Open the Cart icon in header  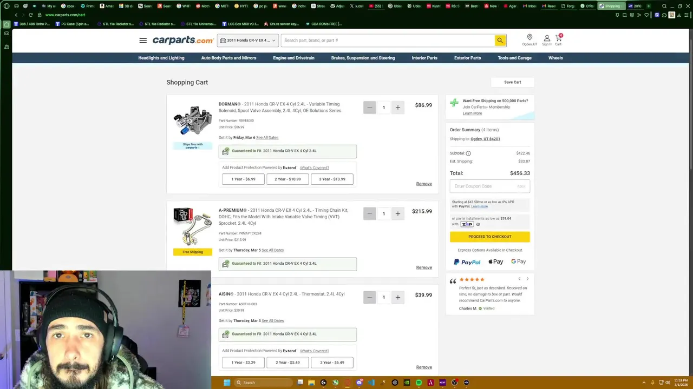click(558, 40)
